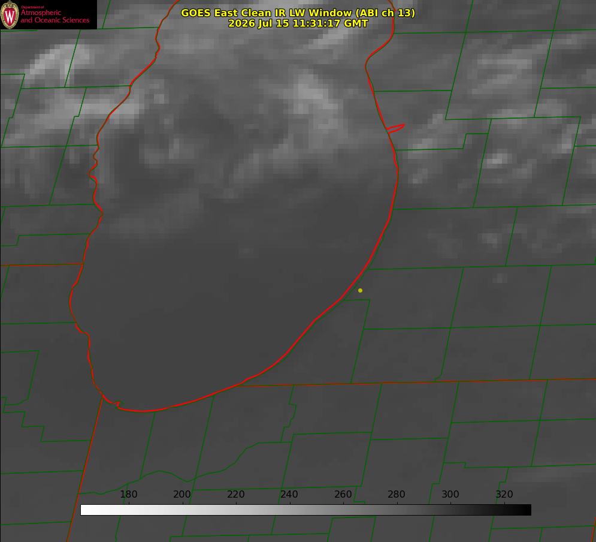The width and height of the screenshot is (596, 542).
Task: Click the jagged harbor notch at the lake's southwest corner
Action: pyautogui.click(x=112, y=402)
